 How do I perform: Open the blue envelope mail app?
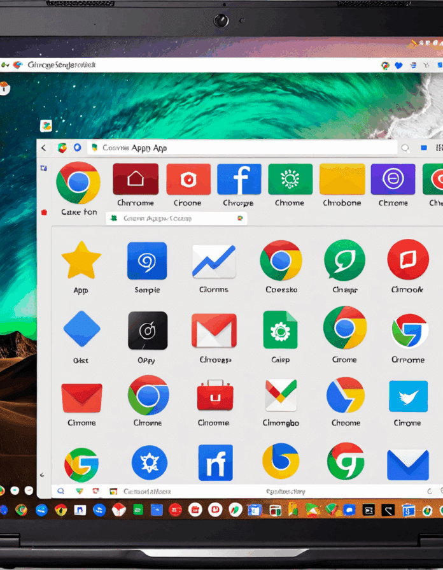pos(408,465)
